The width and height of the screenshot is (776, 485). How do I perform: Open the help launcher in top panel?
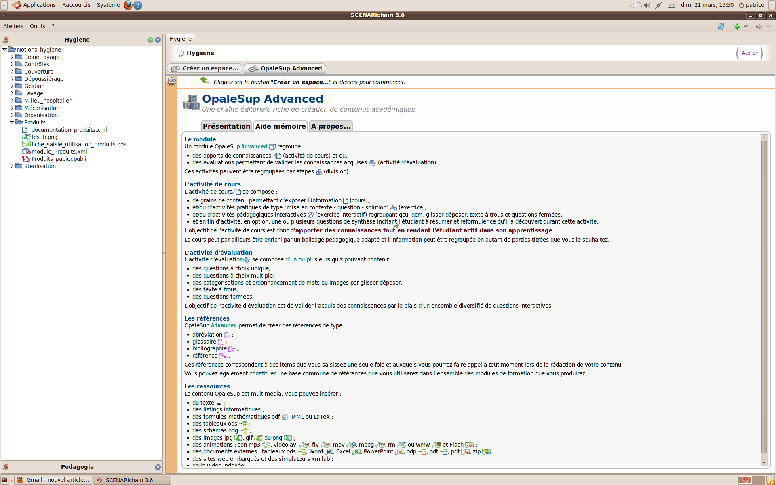[x=138, y=5]
